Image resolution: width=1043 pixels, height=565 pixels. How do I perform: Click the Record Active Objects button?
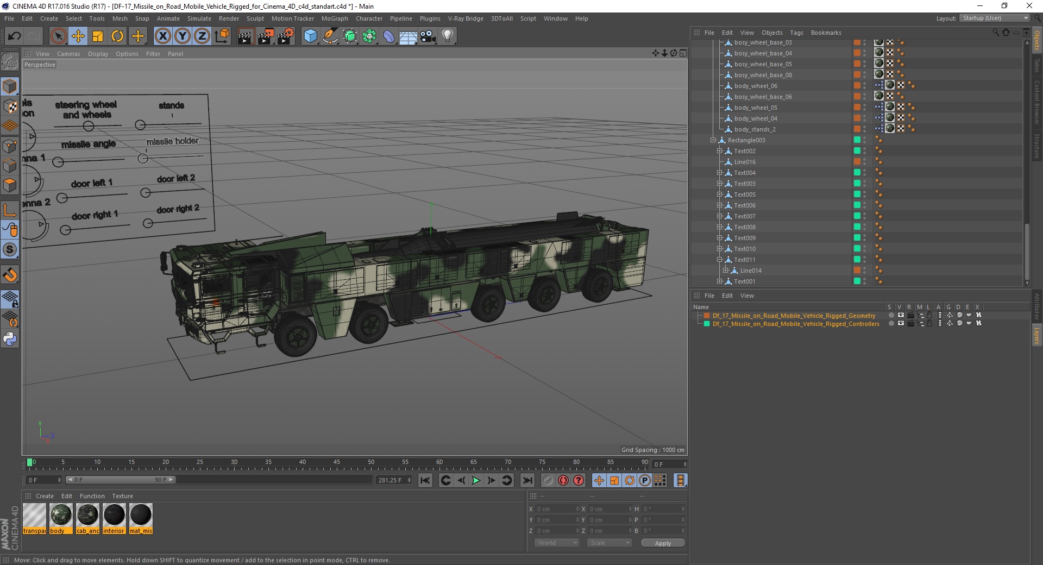548,480
